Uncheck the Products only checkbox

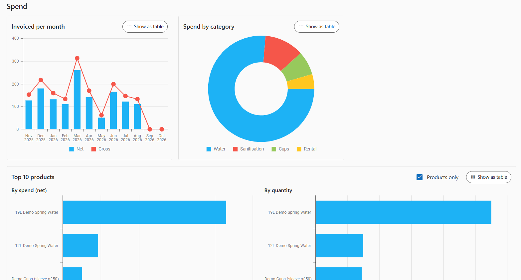pyautogui.click(x=420, y=177)
